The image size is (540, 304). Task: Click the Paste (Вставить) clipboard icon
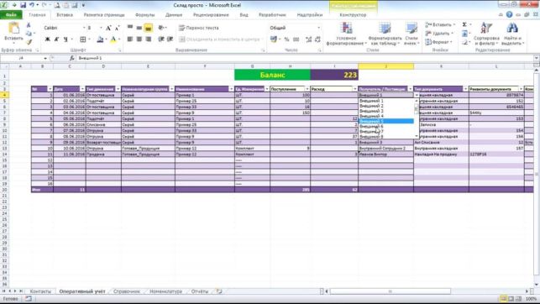coord(13,29)
